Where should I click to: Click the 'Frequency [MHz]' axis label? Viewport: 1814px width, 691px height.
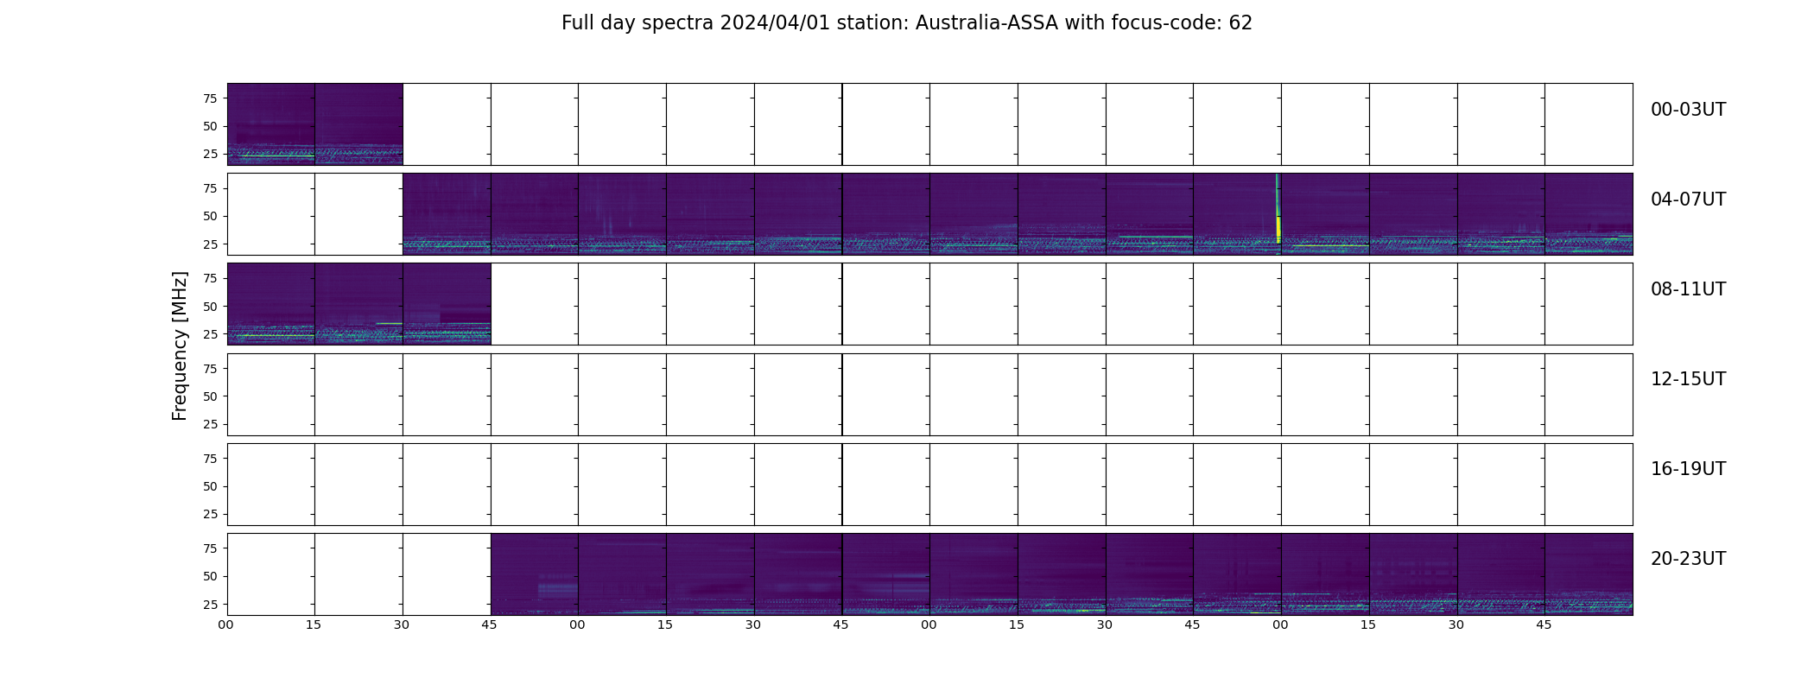click(180, 345)
